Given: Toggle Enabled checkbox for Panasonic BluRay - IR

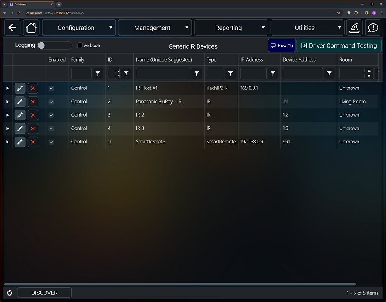Looking at the screenshot, I should [x=51, y=102].
